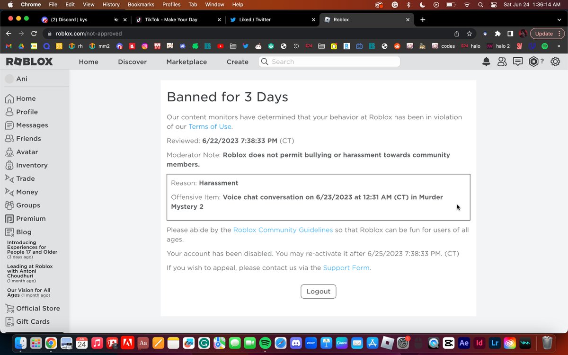The width and height of the screenshot is (568, 355).
Task: Bookmark this page with the star icon
Action: tap(469, 34)
